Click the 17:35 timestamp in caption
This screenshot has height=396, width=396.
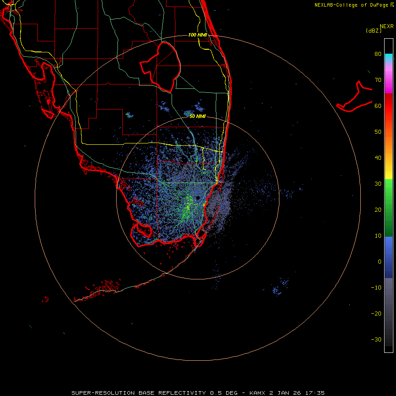[315, 393]
